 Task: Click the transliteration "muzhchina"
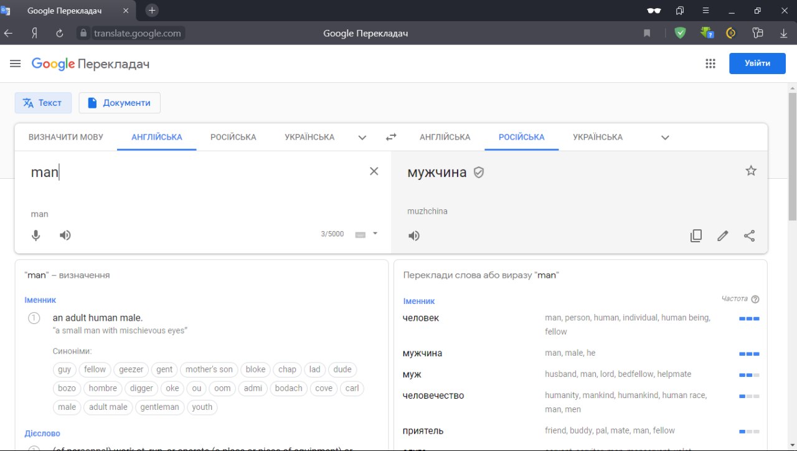[x=427, y=211]
